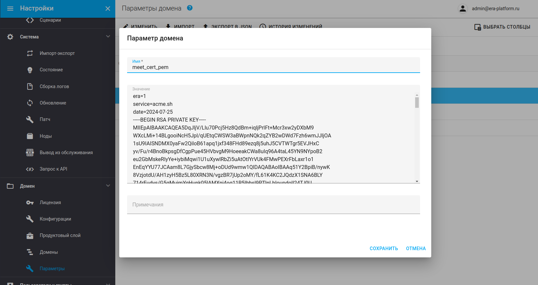Click the Продуктовый слой briefcase icon
Screen dimensions: 538x285
coord(30,235)
